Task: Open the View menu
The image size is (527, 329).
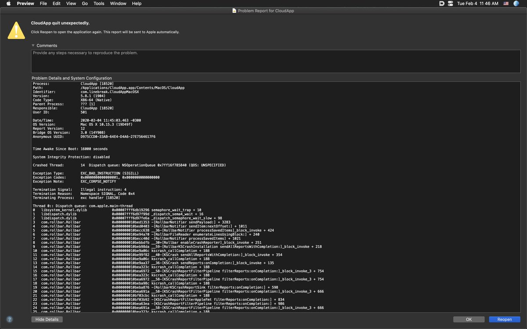Action: pos(71,3)
